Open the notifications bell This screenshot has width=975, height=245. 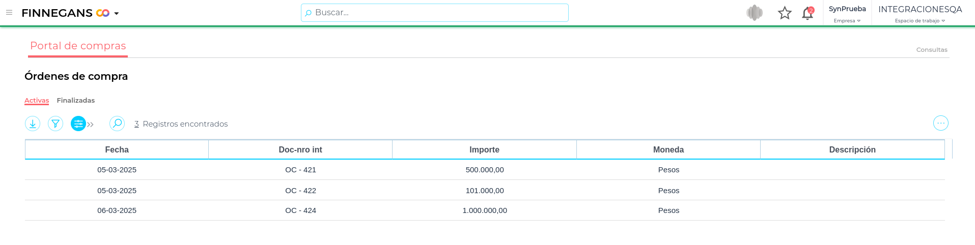tap(807, 14)
